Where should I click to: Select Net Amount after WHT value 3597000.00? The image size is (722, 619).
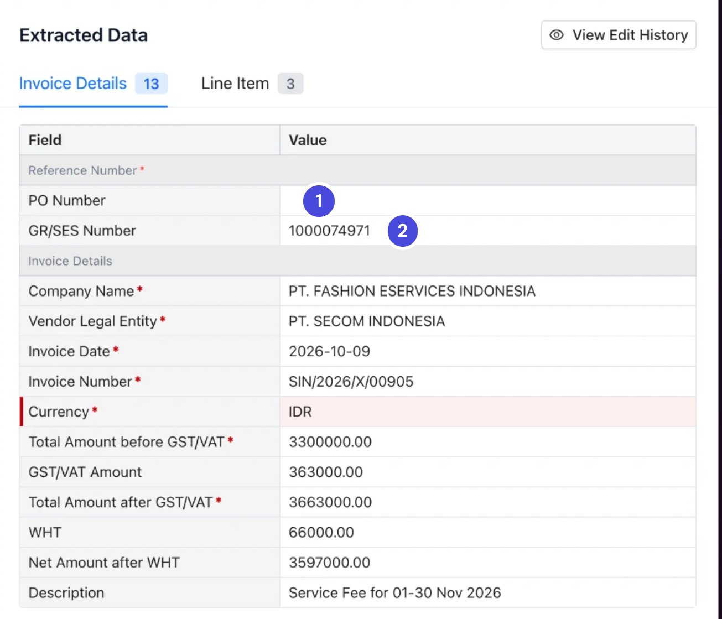click(x=329, y=563)
